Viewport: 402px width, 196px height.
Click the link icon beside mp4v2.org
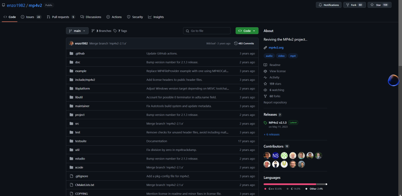[265, 48]
